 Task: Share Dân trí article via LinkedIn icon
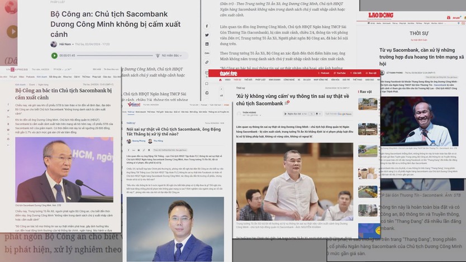207,44
